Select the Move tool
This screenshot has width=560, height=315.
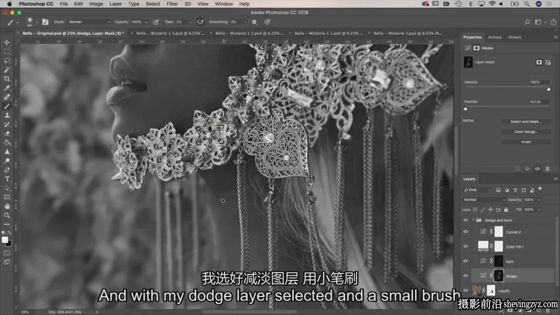coord(7,42)
